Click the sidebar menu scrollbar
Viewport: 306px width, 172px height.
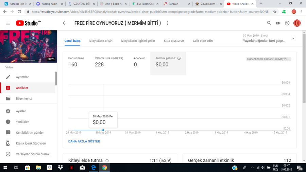click(x=56, y=78)
